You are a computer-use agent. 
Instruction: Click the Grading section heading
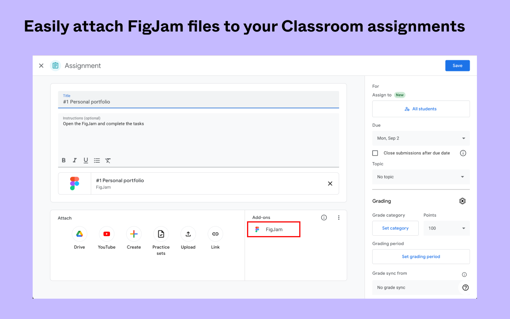coord(382,201)
